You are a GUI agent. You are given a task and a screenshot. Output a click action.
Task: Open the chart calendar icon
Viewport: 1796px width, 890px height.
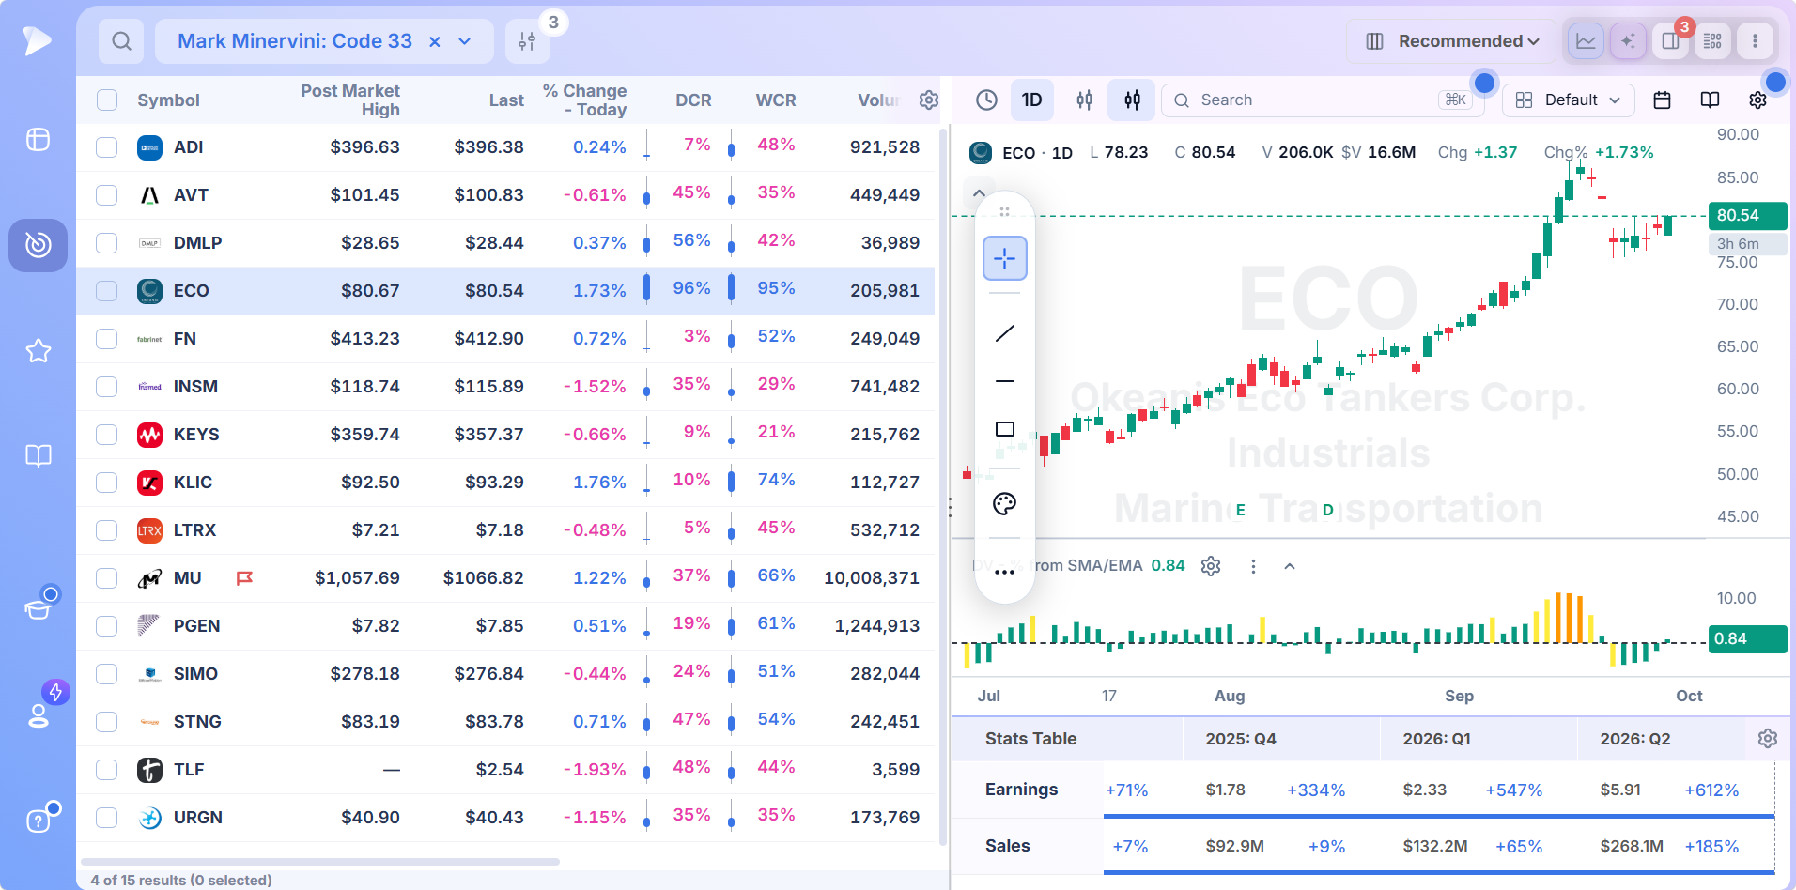pos(1662,100)
